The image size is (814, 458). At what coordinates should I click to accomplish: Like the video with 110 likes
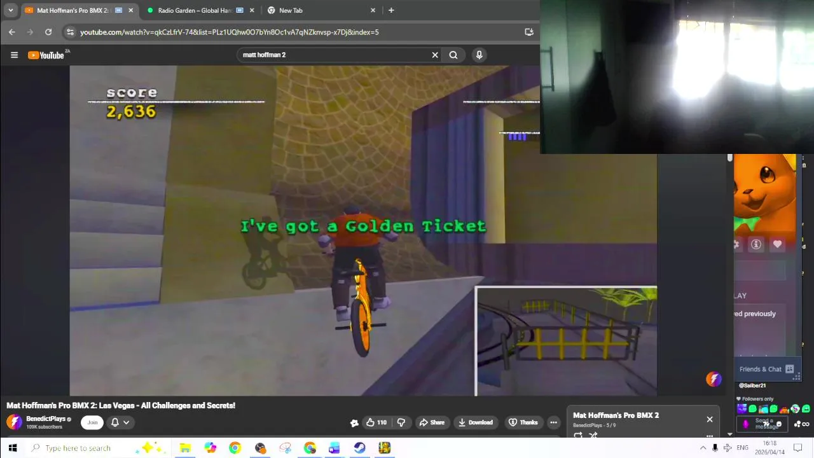click(x=376, y=422)
